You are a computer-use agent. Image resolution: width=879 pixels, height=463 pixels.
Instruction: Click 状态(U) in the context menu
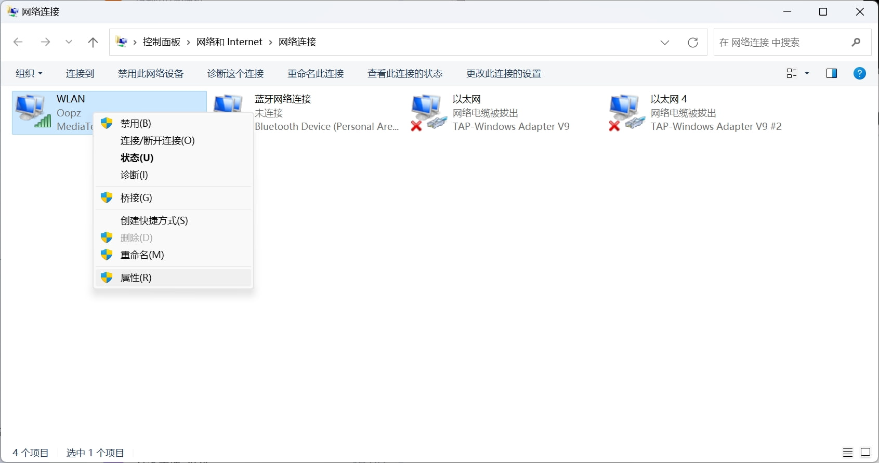137,158
